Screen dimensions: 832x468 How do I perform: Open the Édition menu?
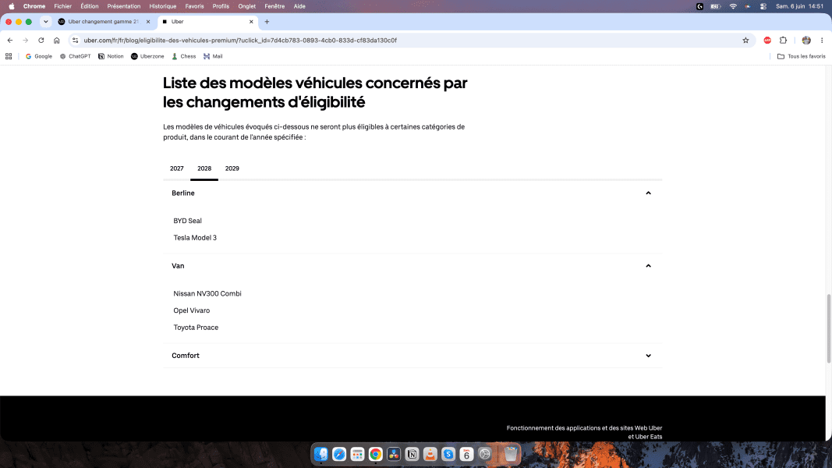pyautogui.click(x=89, y=6)
